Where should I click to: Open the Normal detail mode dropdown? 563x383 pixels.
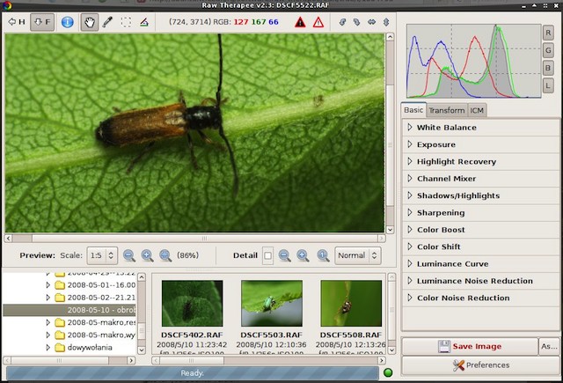coord(358,255)
